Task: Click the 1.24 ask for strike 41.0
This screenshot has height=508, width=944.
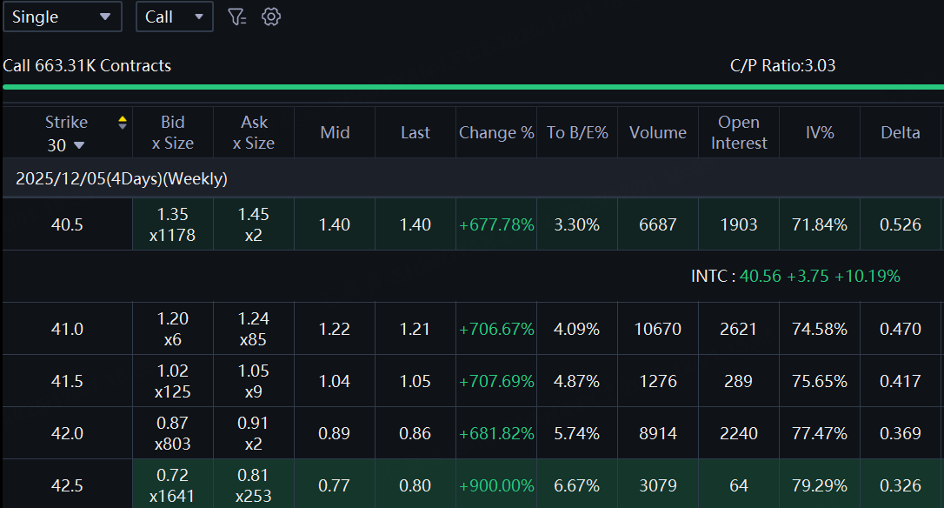Action: pos(254,319)
